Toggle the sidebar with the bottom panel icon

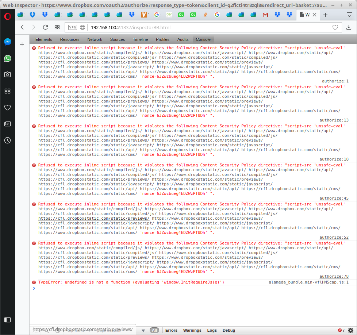tap(7, 320)
